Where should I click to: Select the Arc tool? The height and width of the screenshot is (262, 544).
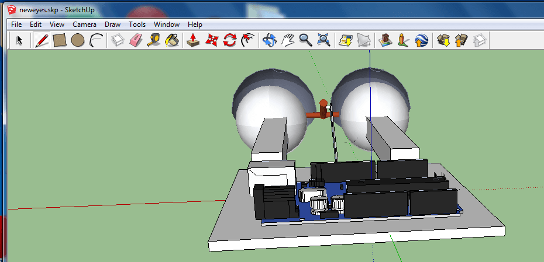[x=97, y=40]
